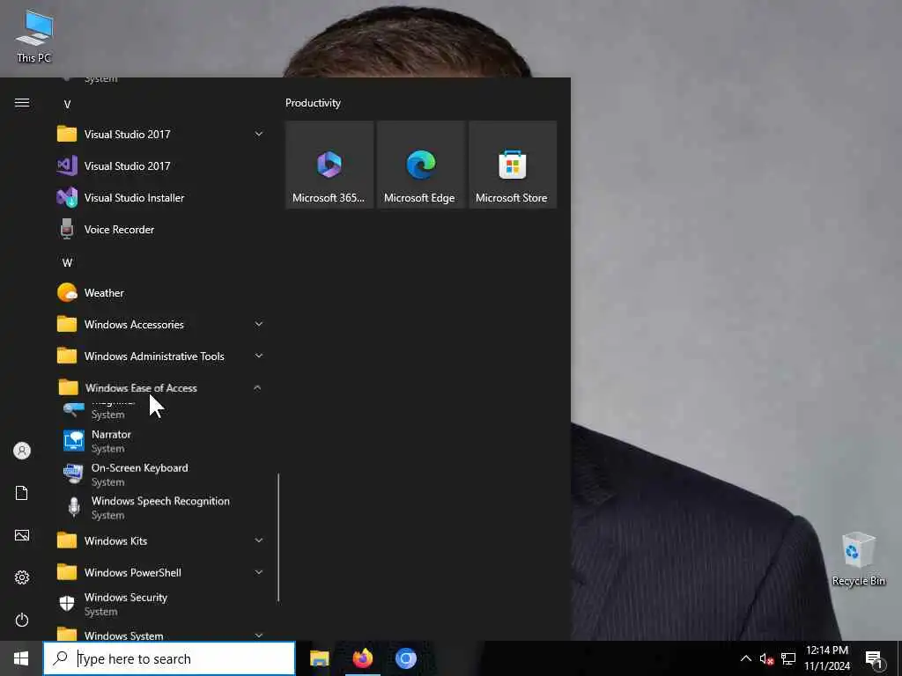Click the Power button in Start

22,620
